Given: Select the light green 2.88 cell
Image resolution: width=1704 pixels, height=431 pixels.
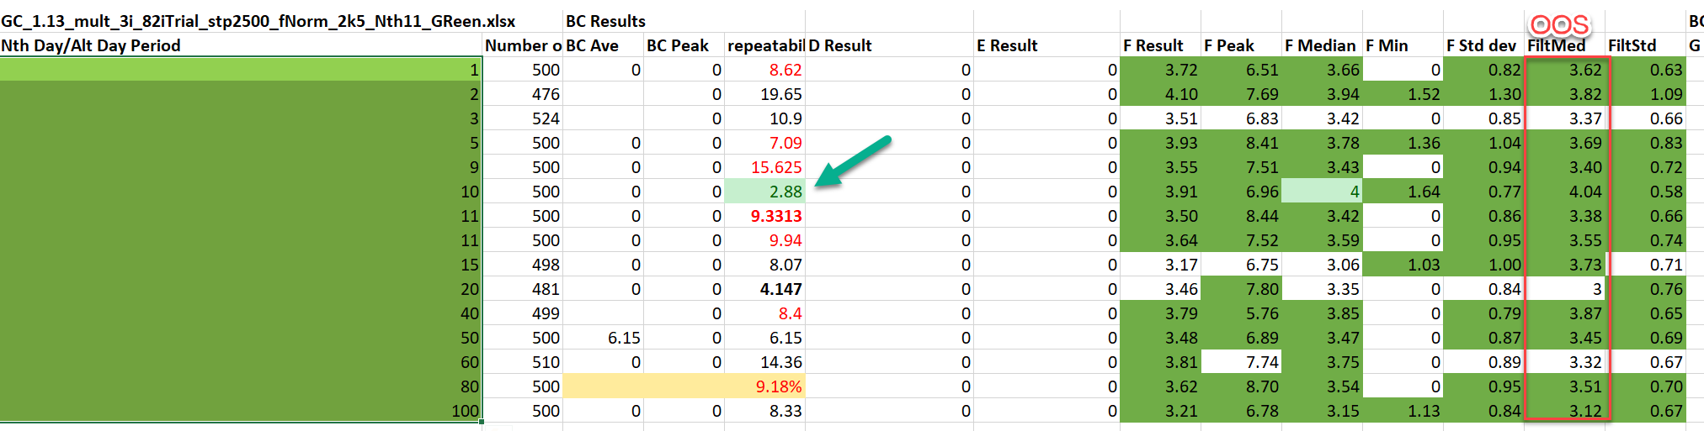Looking at the screenshot, I should click(764, 192).
